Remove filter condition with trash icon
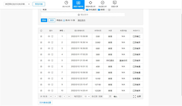 pos(109,10)
